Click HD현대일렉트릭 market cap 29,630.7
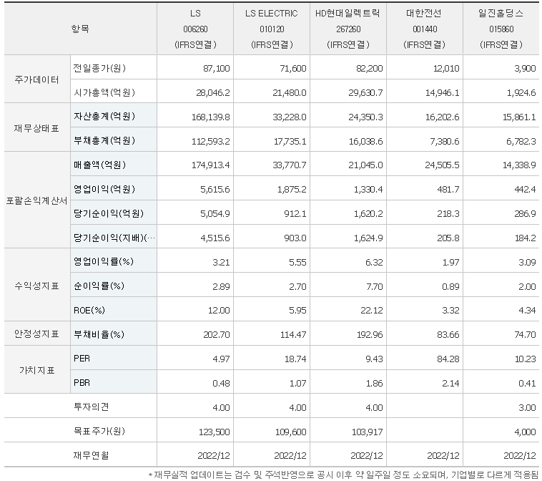This screenshot has width=542, height=481. (x=365, y=93)
